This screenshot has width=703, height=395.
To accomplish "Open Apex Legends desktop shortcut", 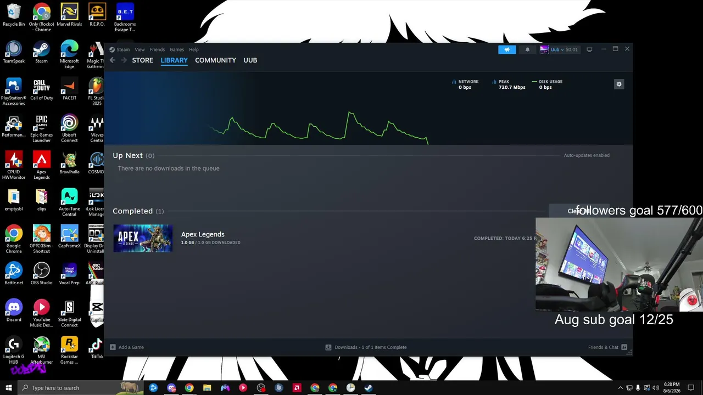I will tap(41, 166).
